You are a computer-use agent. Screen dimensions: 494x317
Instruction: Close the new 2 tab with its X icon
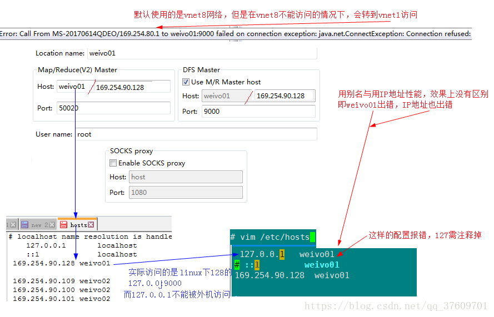tap(52, 224)
